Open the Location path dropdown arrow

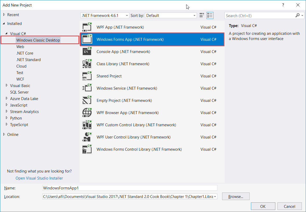tap(215, 197)
